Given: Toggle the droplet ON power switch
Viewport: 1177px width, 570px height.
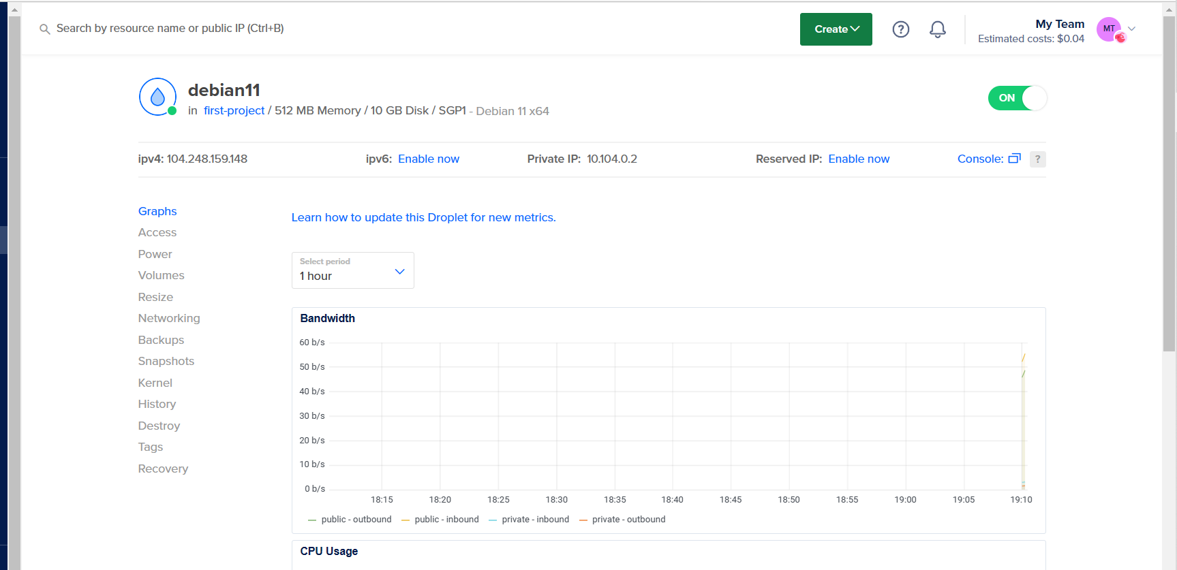Looking at the screenshot, I should click(x=1017, y=98).
